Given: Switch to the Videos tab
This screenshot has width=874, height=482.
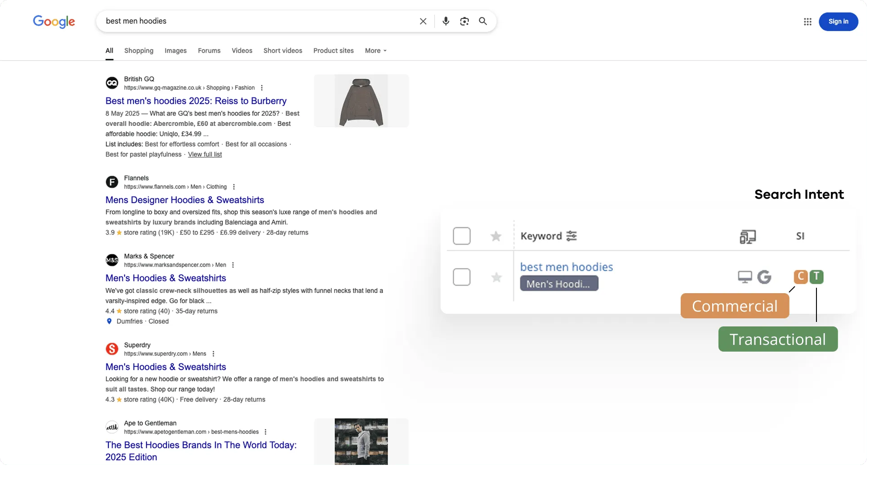Looking at the screenshot, I should point(242,51).
